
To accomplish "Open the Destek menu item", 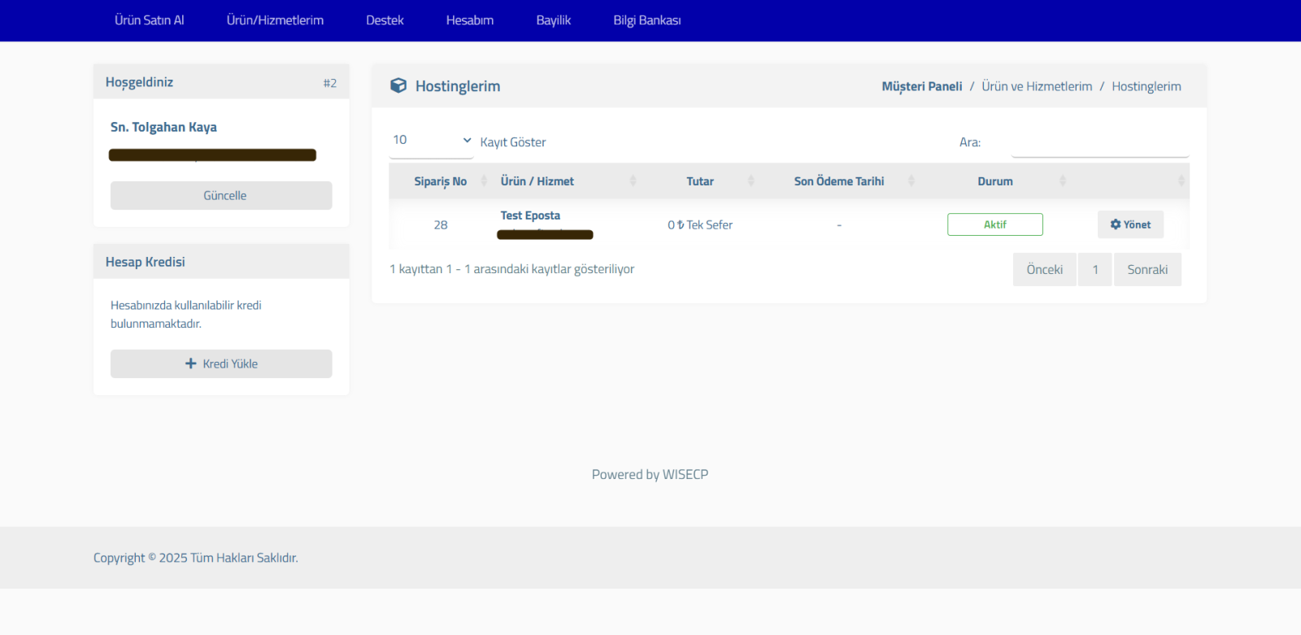I will coord(385,20).
